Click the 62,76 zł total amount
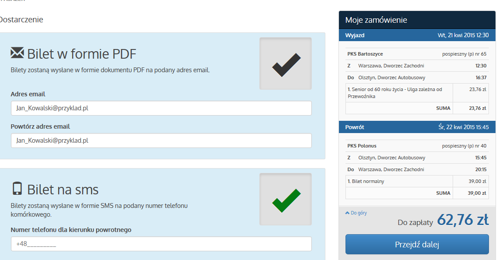This screenshot has height=260, width=499. [463, 220]
